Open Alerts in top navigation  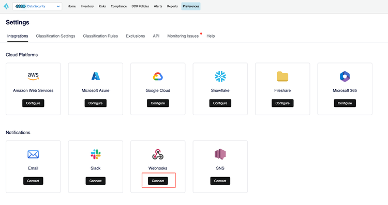pyautogui.click(x=158, y=6)
